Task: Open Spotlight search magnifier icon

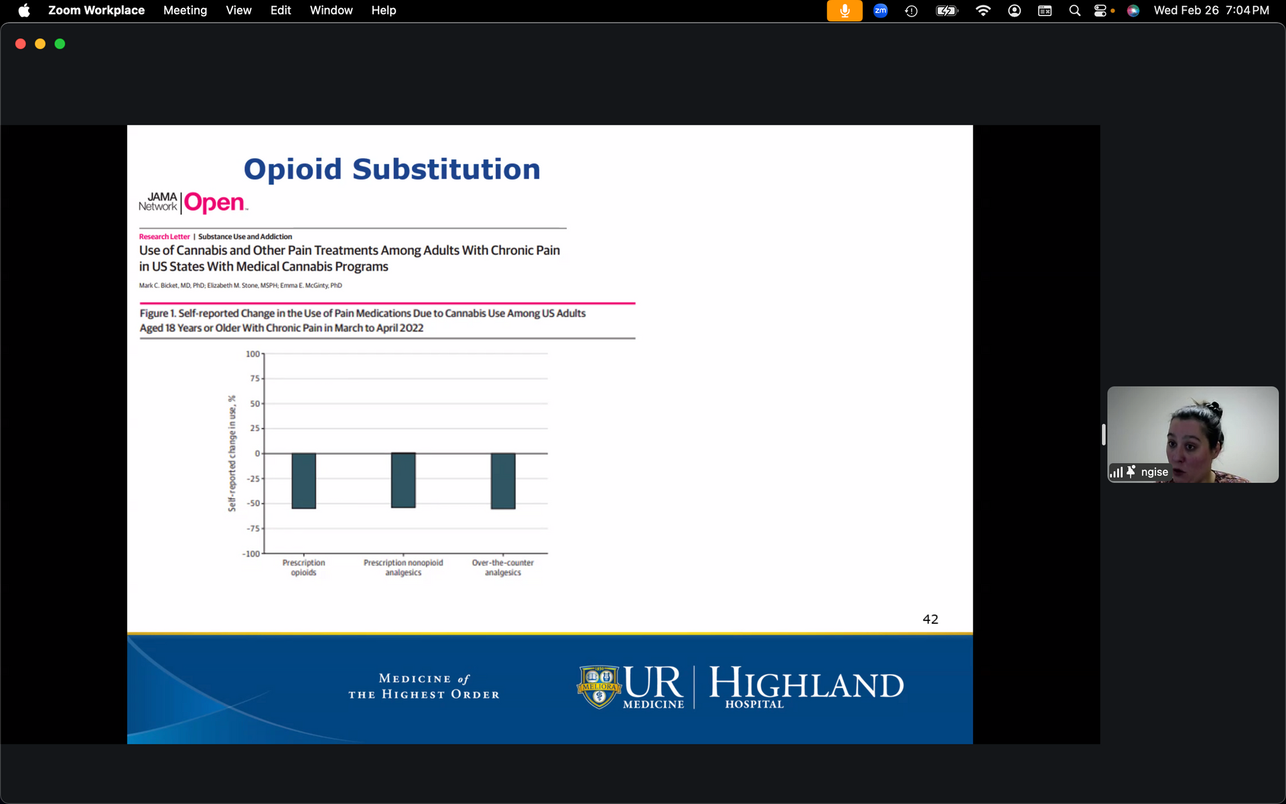Action: (x=1074, y=11)
